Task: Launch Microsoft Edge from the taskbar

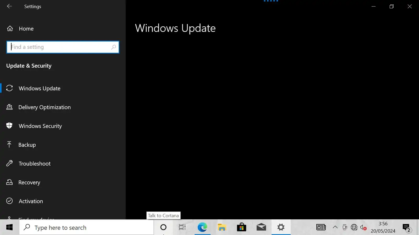Action: click(202, 227)
